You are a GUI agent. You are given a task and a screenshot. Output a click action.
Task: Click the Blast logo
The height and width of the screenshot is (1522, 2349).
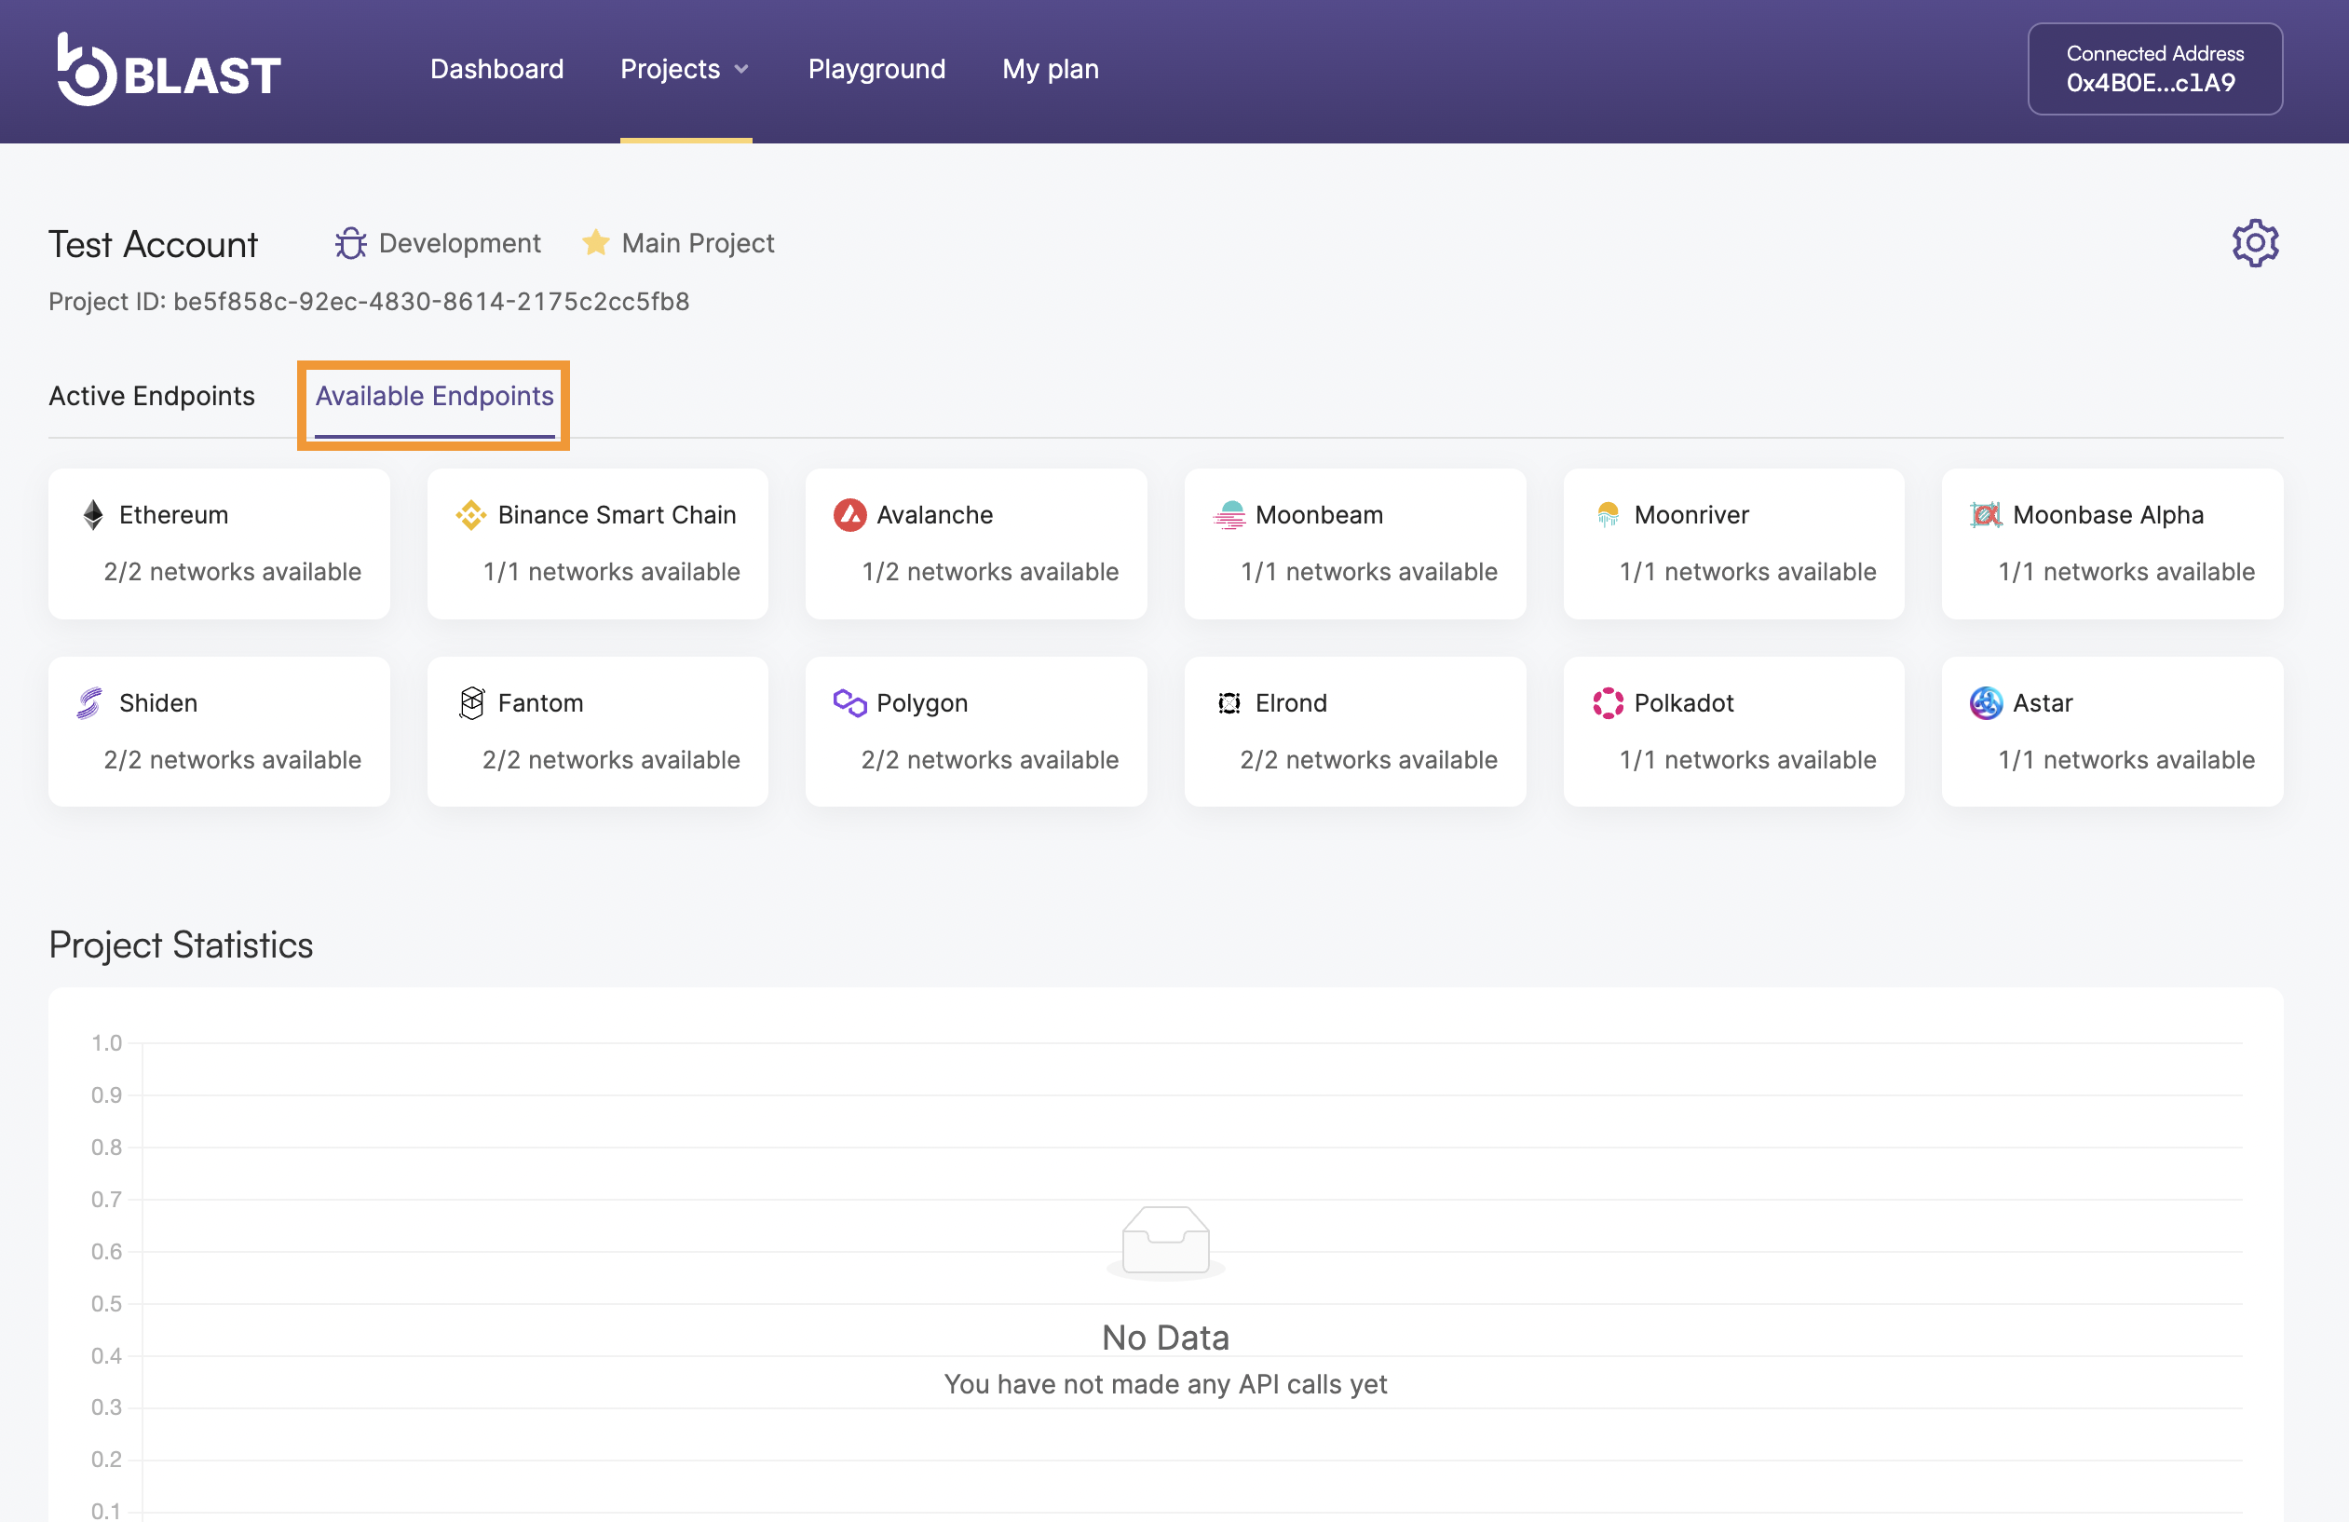[169, 69]
